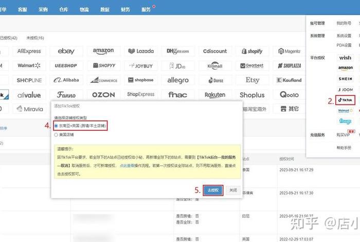Open the 物流 top menu
Screen dimensions: 360x242
[84, 9]
